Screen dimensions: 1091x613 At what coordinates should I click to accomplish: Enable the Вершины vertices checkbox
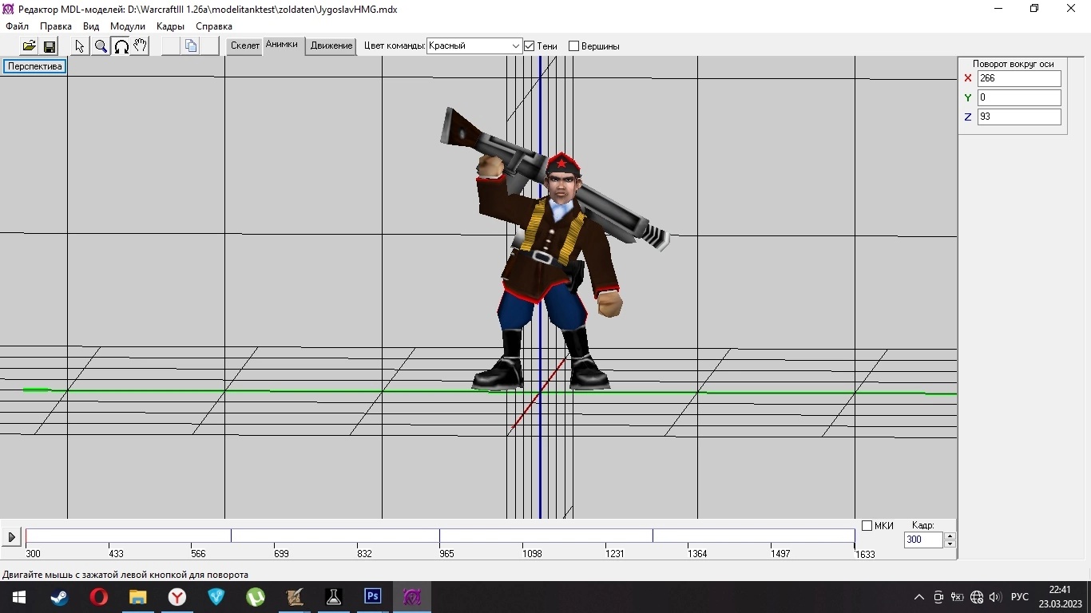(x=573, y=46)
